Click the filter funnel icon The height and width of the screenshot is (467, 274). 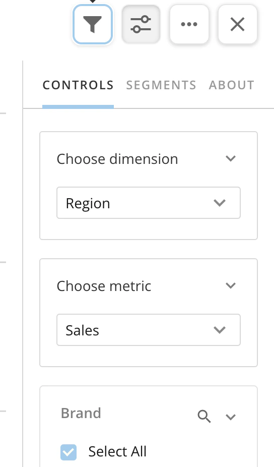(93, 24)
